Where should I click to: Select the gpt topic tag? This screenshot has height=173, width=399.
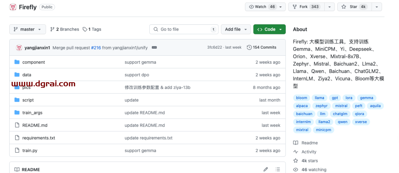coord(335,98)
